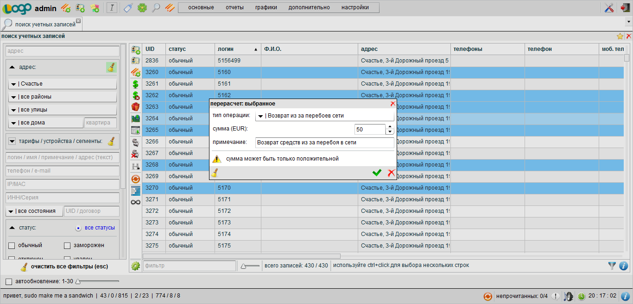Screen dimensions: 633x304
Task: Click the green clover icon in the top toolbar
Action: pyautogui.click(x=143, y=7)
